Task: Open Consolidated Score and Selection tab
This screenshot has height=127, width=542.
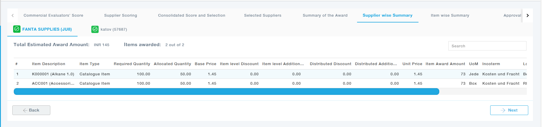Action: [191, 15]
